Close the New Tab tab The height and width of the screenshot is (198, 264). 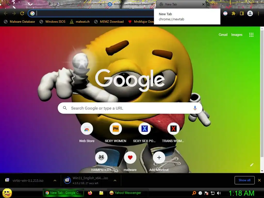[x=203, y=4]
